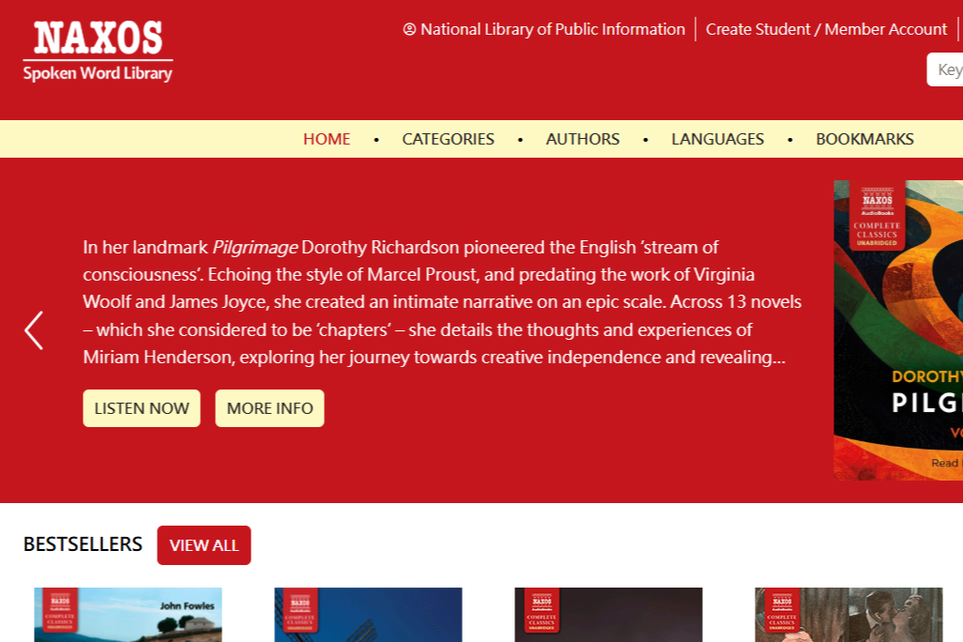Click VIEW ALL next to Bestsellers

pyautogui.click(x=204, y=545)
